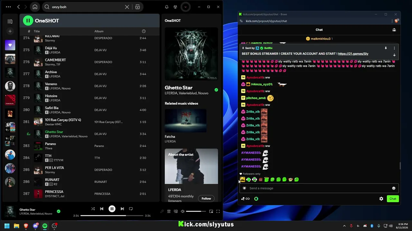Open pinned message three-dot options
Image resolution: width=412 pixels, height=231 pixels.
point(394,48)
